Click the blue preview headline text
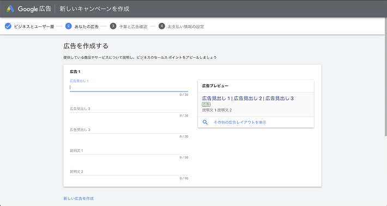 tap(248, 99)
